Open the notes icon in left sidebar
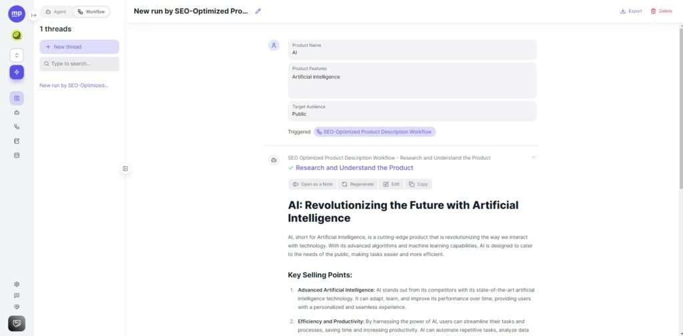This screenshot has height=336, width=683. click(17, 141)
